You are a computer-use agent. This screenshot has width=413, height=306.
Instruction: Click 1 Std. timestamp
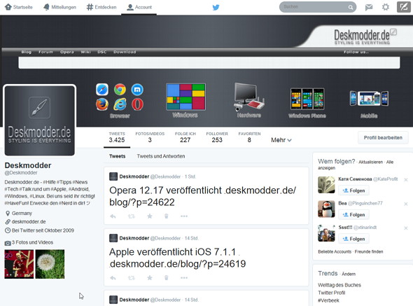[x=190, y=176]
